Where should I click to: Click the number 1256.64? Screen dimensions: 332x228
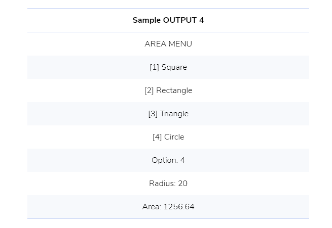(x=179, y=207)
